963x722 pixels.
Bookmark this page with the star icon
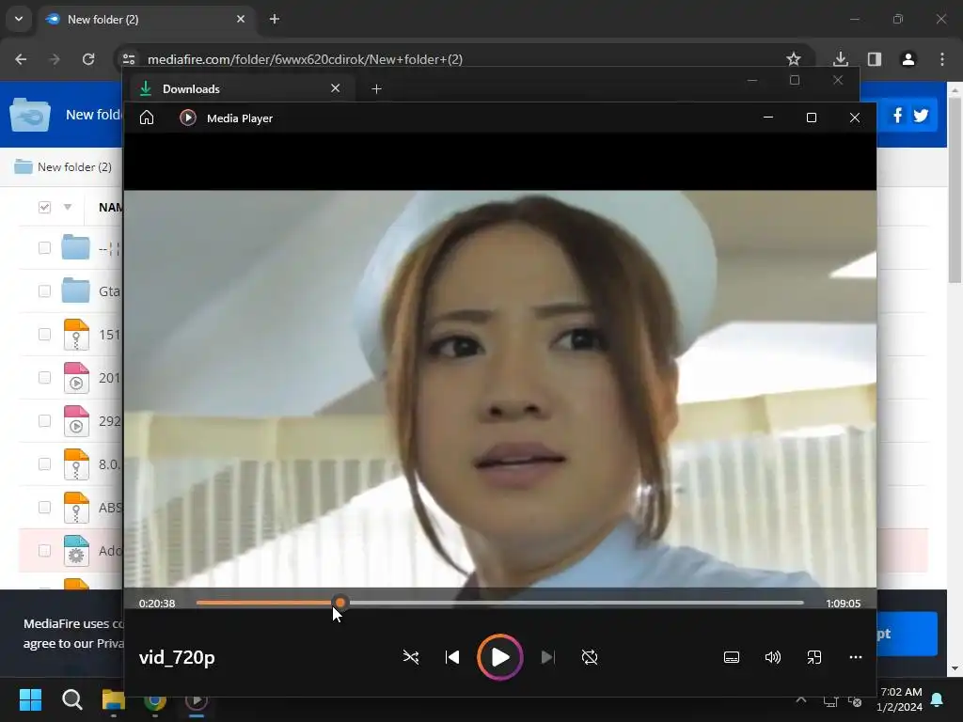coord(794,59)
